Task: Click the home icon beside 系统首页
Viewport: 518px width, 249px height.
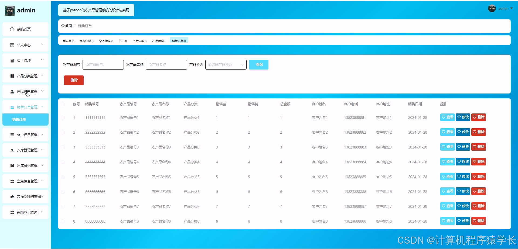Action: (x=12, y=29)
